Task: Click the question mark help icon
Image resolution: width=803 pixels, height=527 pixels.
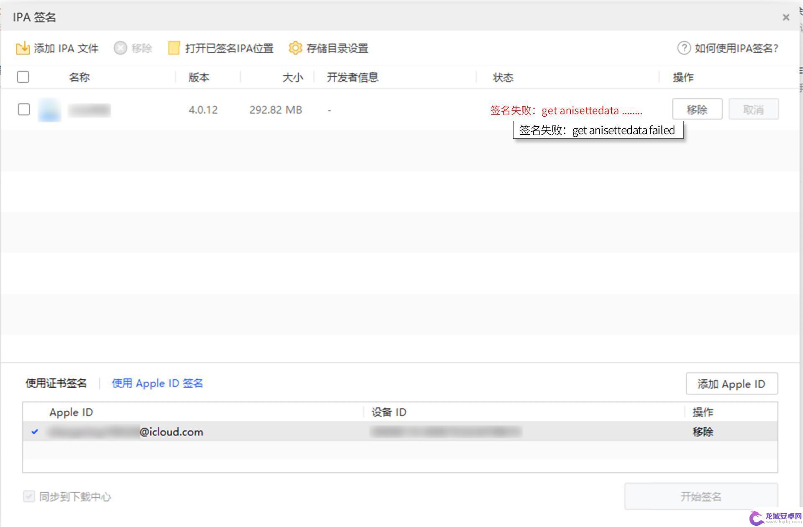Action: 684,48
